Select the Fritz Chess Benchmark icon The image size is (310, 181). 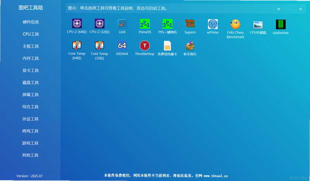(x=236, y=24)
